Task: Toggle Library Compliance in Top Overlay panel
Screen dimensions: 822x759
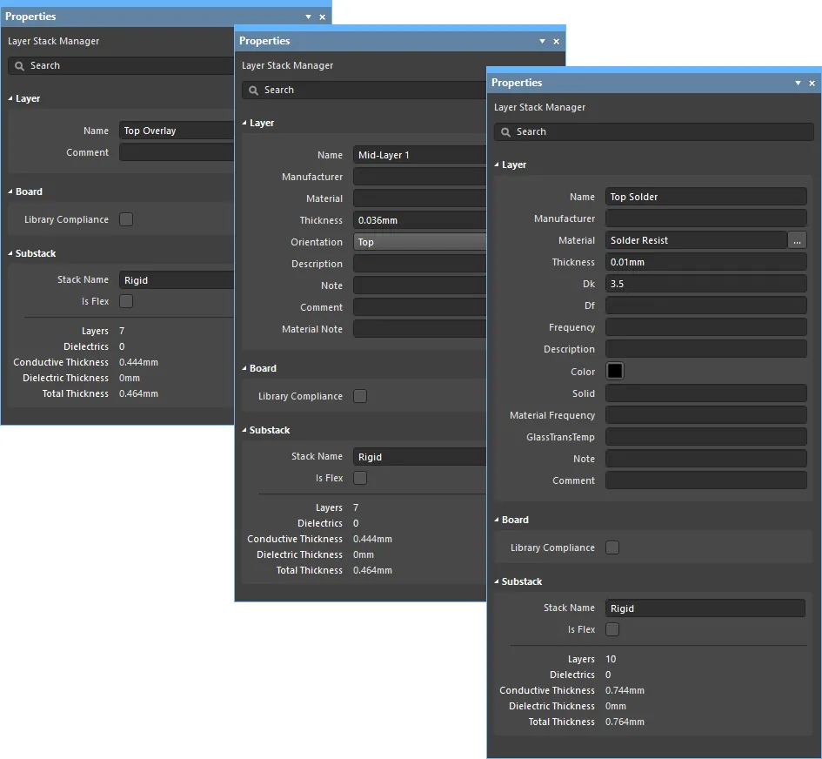Action: (x=126, y=219)
